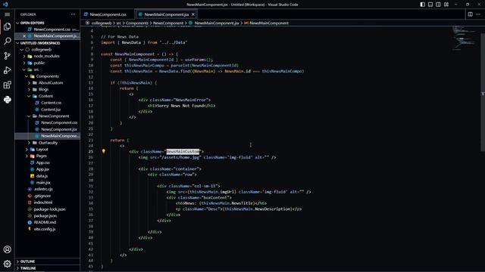Toggle primary sidebar layout icon
The width and height of the screenshot is (485, 272).
(423, 5)
